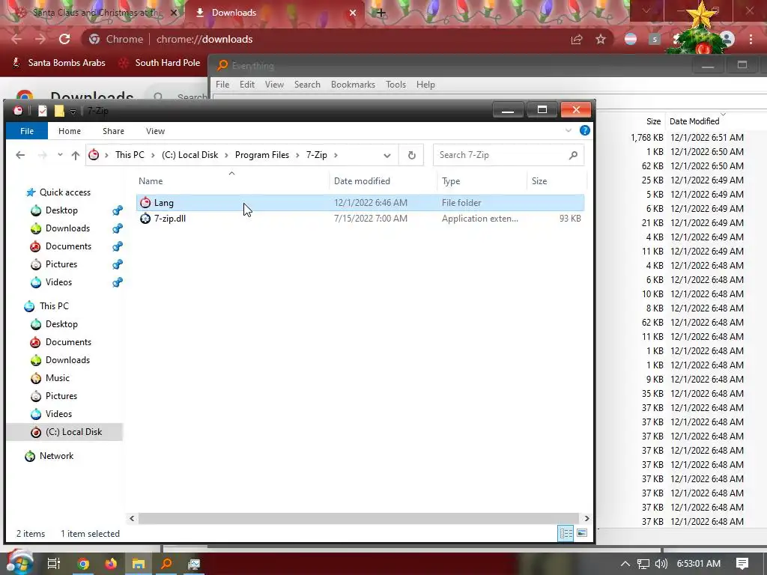Close the Downloads tab in Chrome
767x575 pixels.
tap(352, 13)
